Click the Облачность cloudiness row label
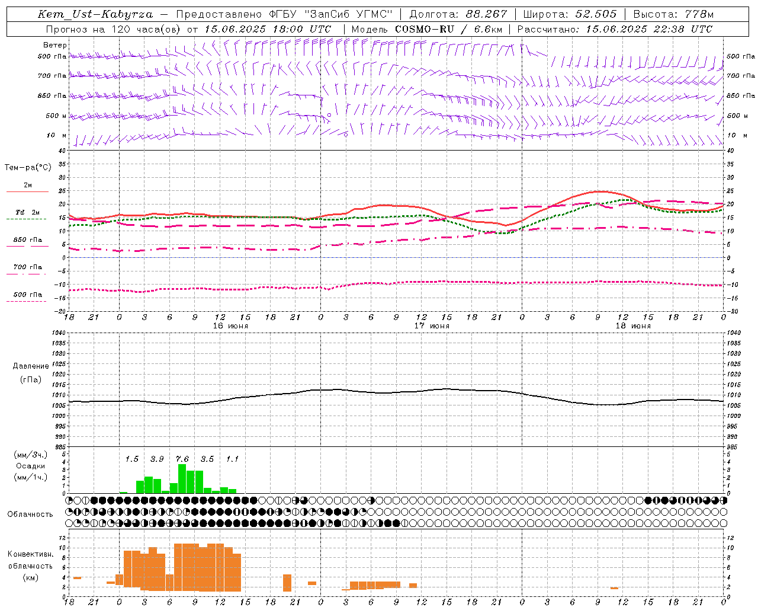The width and height of the screenshot is (758, 607). (30, 514)
